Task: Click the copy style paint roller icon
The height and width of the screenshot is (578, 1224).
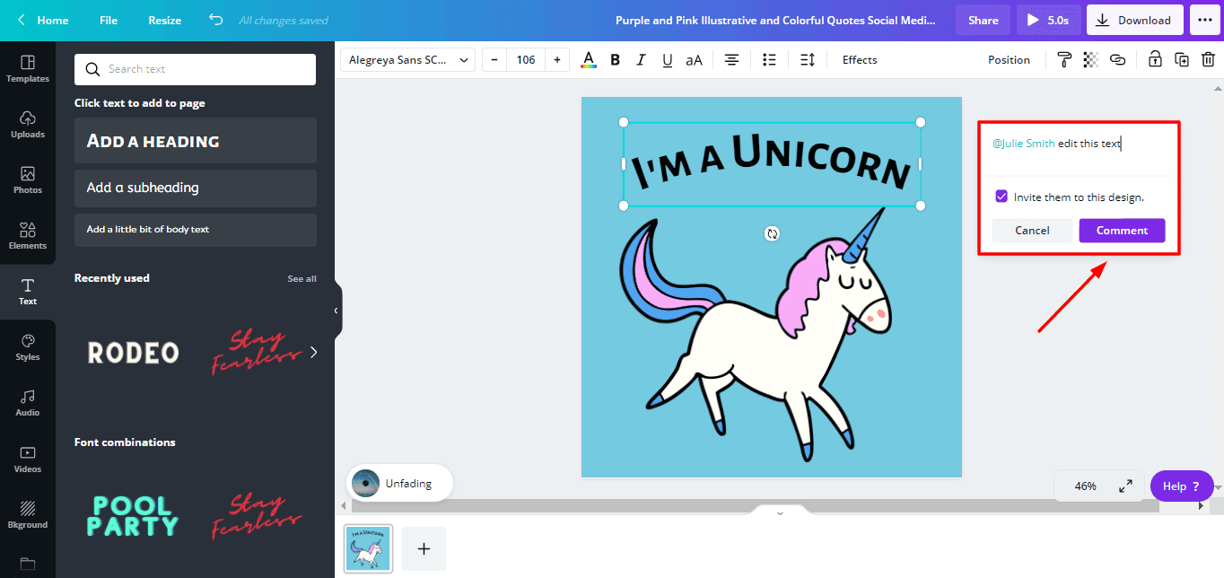Action: click(x=1064, y=60)
